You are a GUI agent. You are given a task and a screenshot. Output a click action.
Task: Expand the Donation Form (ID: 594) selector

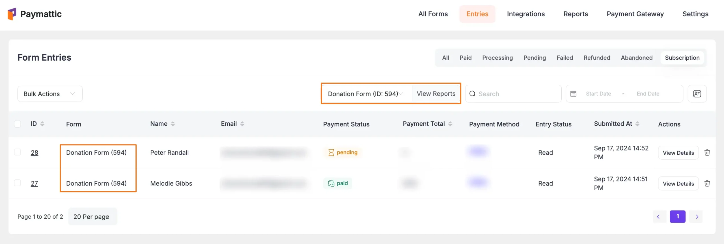367,94
